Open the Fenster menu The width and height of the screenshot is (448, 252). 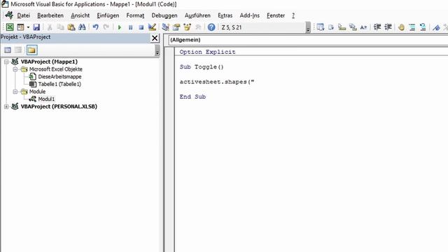click(x=276, y=15)
